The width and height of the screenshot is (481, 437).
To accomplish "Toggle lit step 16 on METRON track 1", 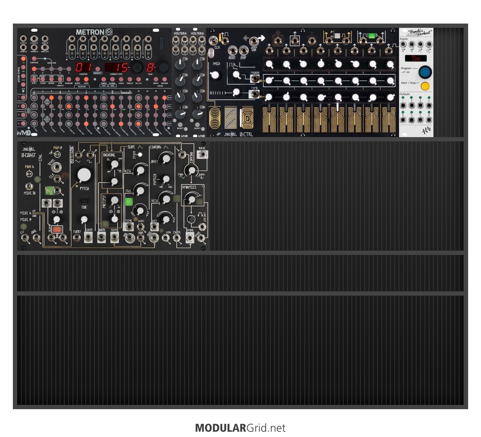I will pyautogui.click(x=164, y=98).
